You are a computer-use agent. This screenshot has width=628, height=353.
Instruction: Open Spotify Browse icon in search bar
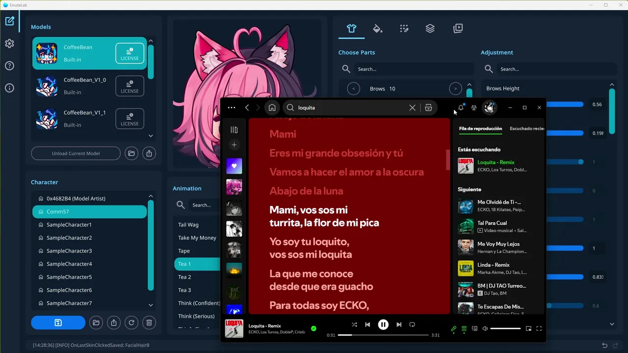[428, 108]
